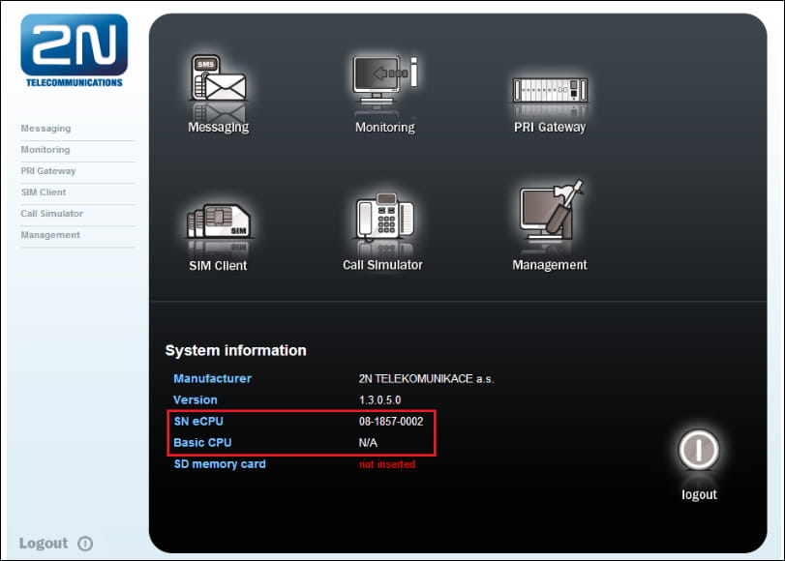Click the System information heading
This screenshot has height=561, width=785.
236,351
